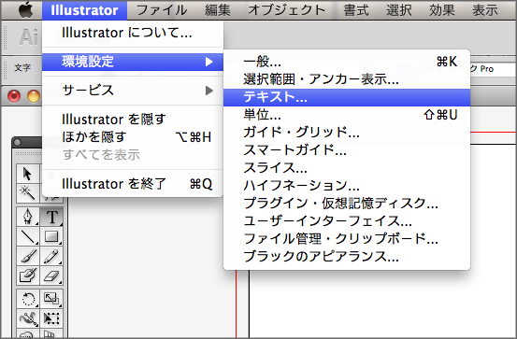
Task: Click the Ai application icon
Action: (x=28, y=37)
